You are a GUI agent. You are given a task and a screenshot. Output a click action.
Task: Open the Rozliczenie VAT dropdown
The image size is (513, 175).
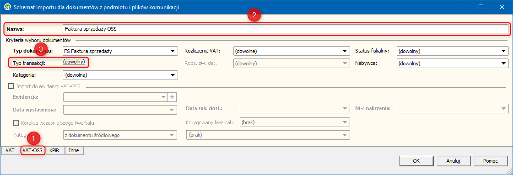pyautogui.click(x=291, y=51)
